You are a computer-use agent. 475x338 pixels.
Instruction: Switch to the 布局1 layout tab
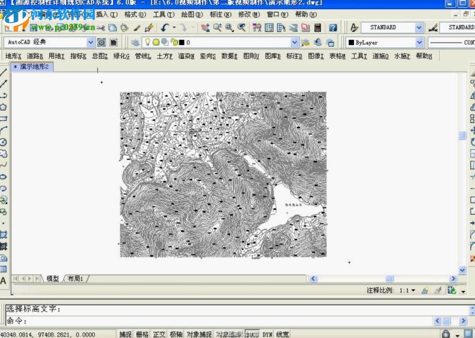pyautogui.click(x=76, y=279)
